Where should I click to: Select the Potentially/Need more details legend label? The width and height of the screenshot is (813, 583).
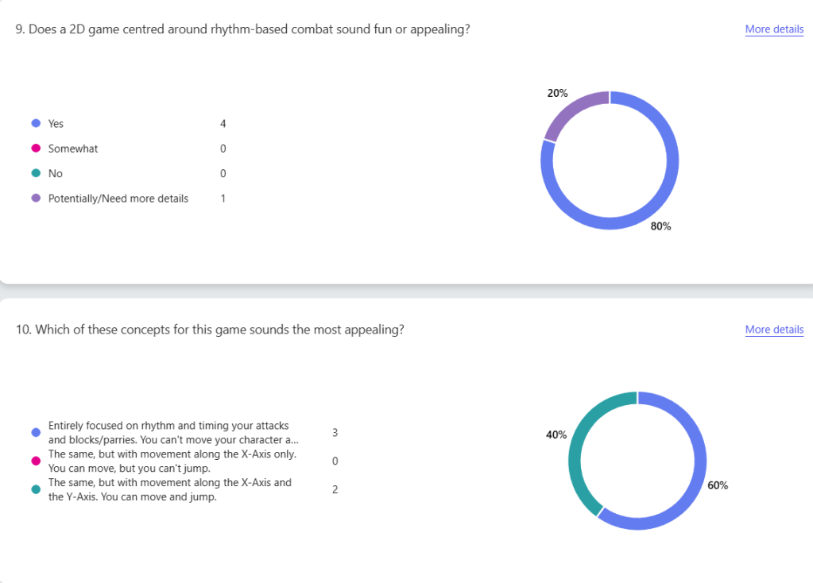coord(118,199)
